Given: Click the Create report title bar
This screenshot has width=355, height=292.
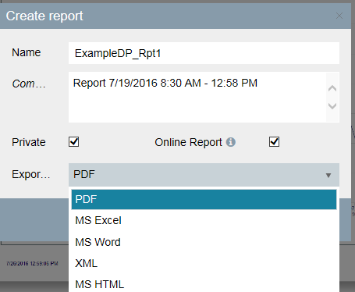Looking at the screenshot, I should (166, 16).
